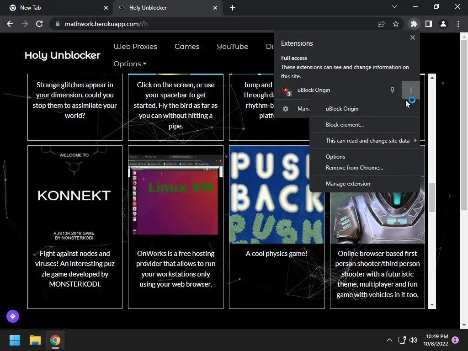Open network settings tray icon
The image size is (468, 351).
(402, 340)
